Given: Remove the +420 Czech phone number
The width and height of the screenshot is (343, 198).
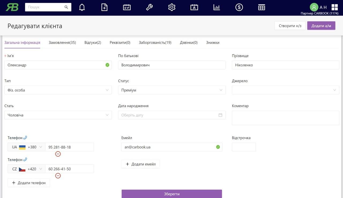Looking at the screenshot, I should (x=58, y=176).
